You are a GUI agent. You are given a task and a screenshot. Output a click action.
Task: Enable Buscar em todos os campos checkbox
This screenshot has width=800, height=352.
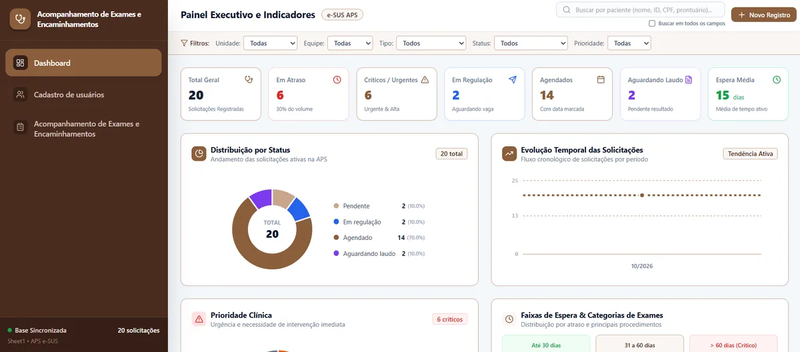(x=652, y=23)
